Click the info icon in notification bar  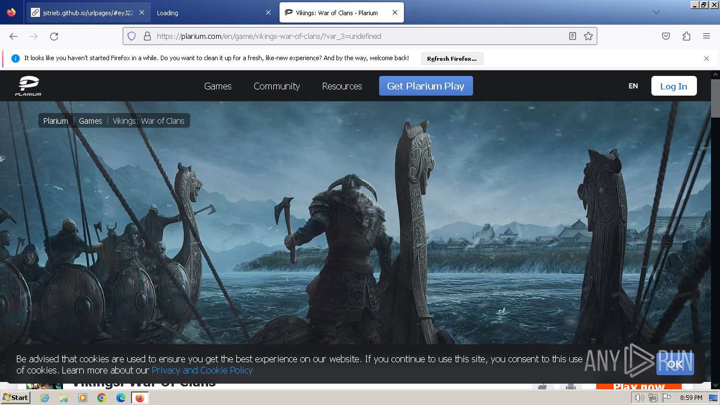15,58
